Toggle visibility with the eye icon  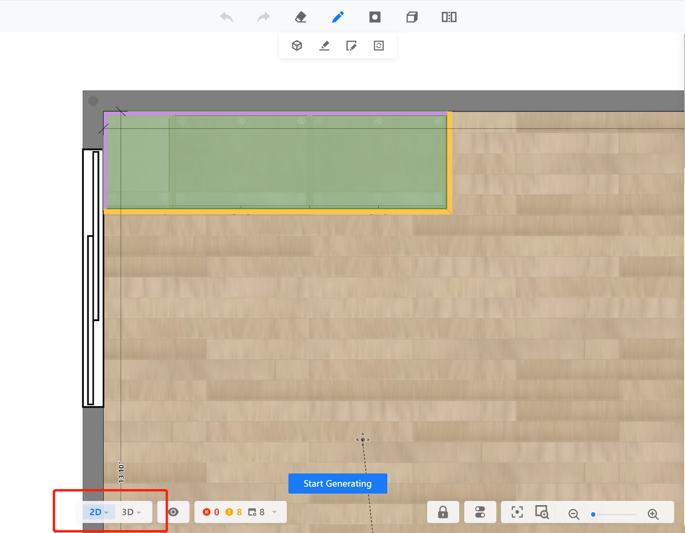[173, 512]
